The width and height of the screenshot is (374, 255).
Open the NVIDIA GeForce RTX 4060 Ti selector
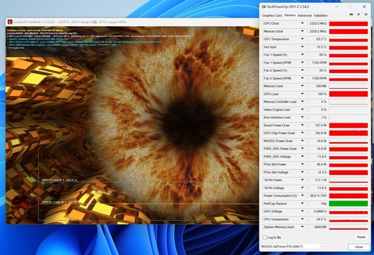click(290, 247)
